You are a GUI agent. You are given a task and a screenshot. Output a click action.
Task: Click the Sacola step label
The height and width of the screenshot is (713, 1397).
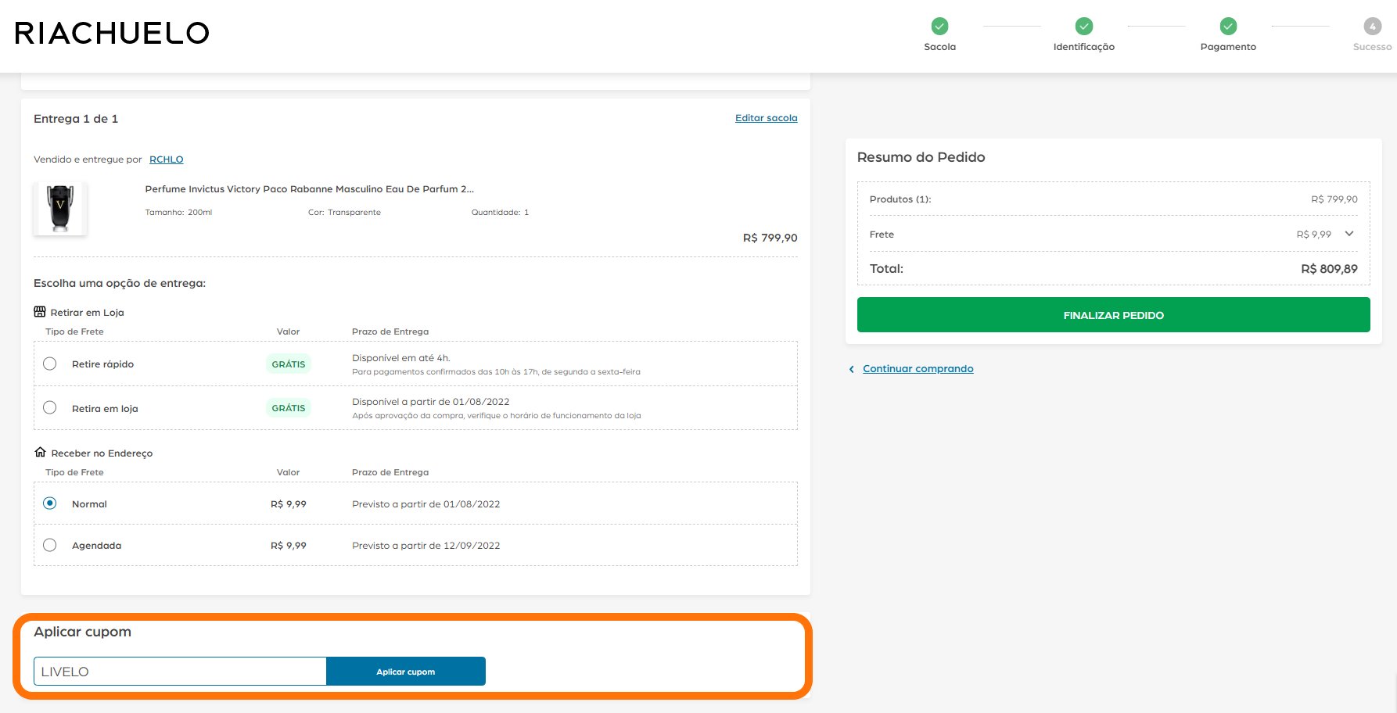pos(940,47)
